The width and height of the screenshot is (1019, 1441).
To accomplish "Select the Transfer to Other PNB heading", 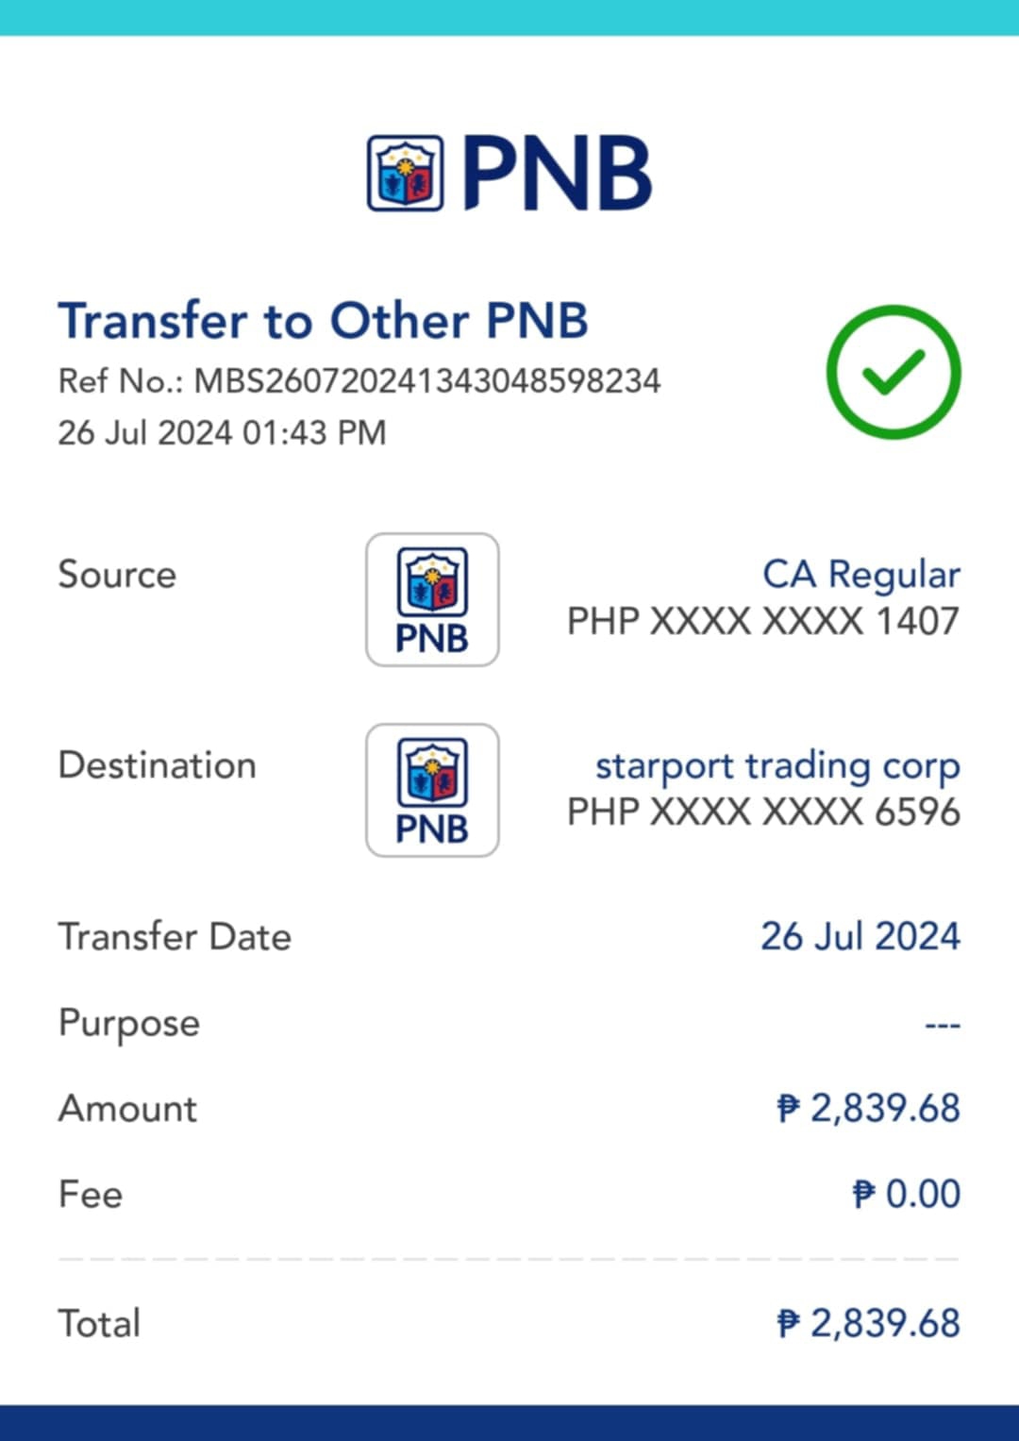I will pos(323,321).
